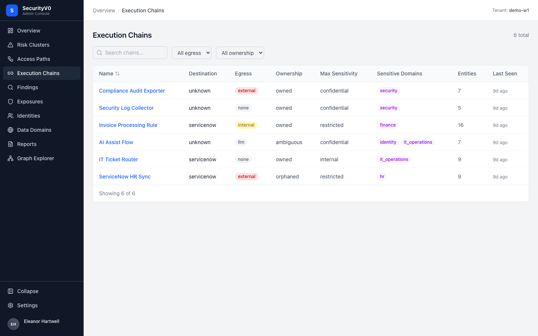538x336 pixels.
Task: Click the SecurityV0 logo icon
Action: tap(12, 10)
